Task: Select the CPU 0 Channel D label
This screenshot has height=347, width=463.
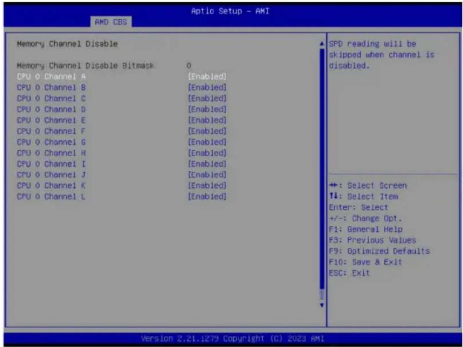Action: pyautogui.click(x=52, y=109)
